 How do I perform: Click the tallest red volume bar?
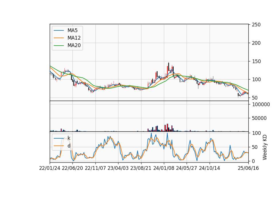tap(167, 127)
